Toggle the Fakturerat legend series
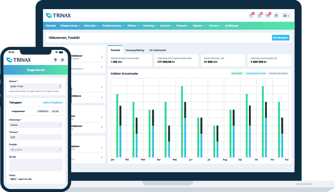Screen dimensions: 335x192 [x=237, y=73]
